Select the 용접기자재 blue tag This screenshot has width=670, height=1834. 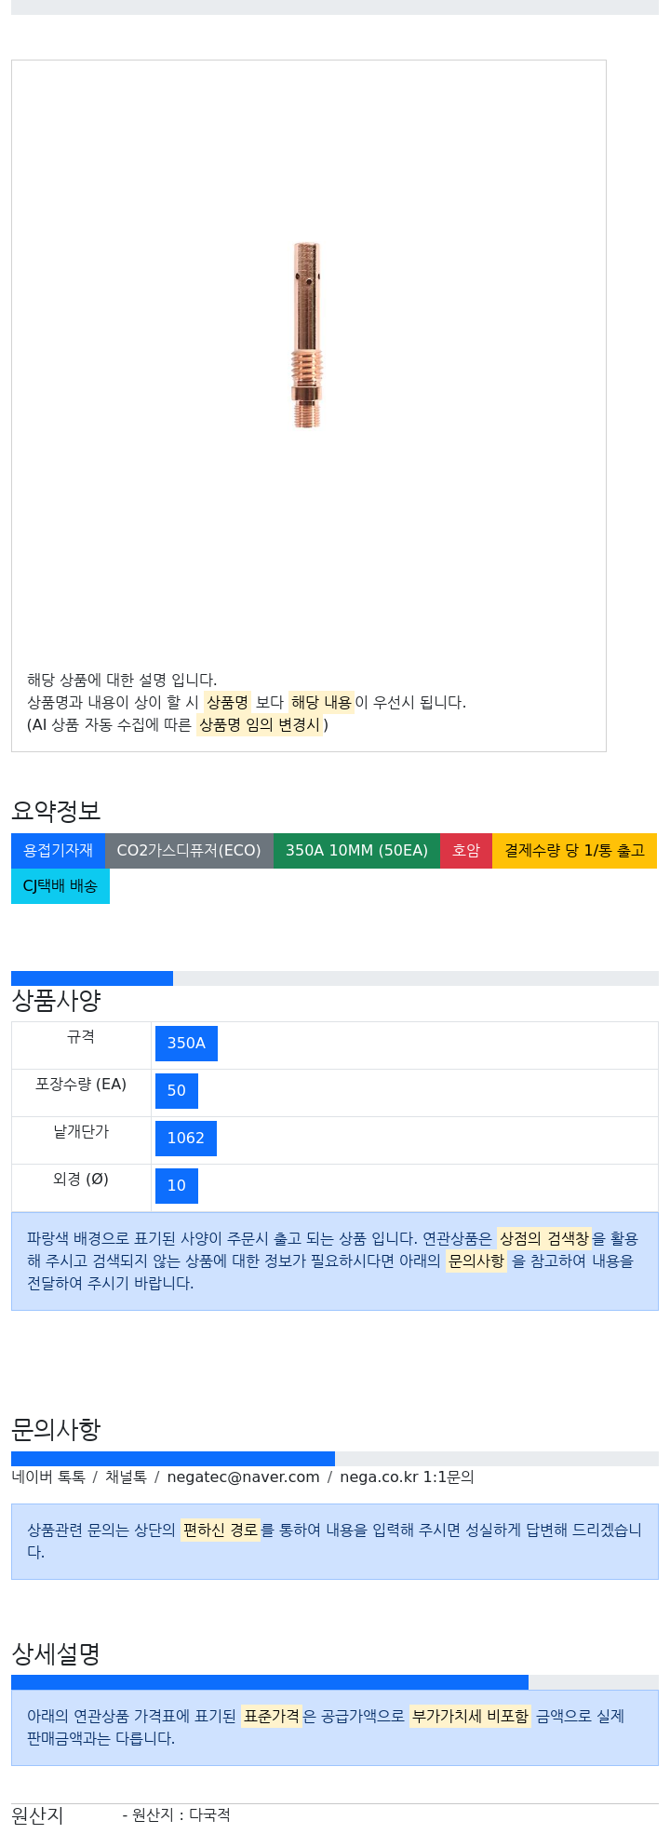pos(58,851)
